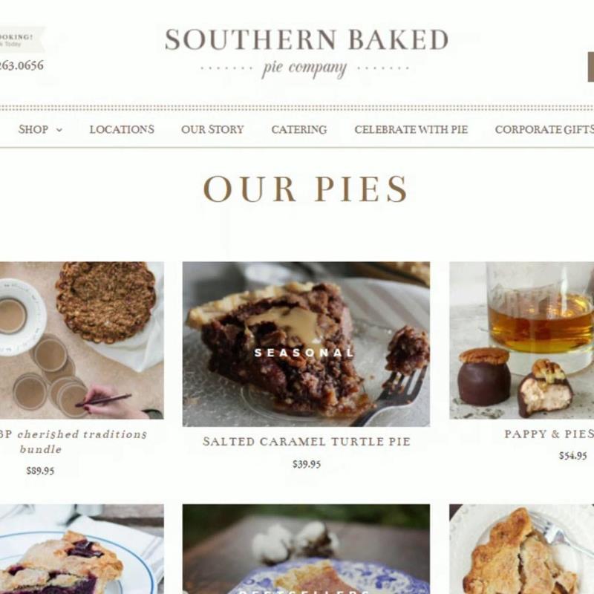Open the Salted Caramel Turtle Pie image
The width and height of the screenshot is (594, 594).
pos(306,344)
